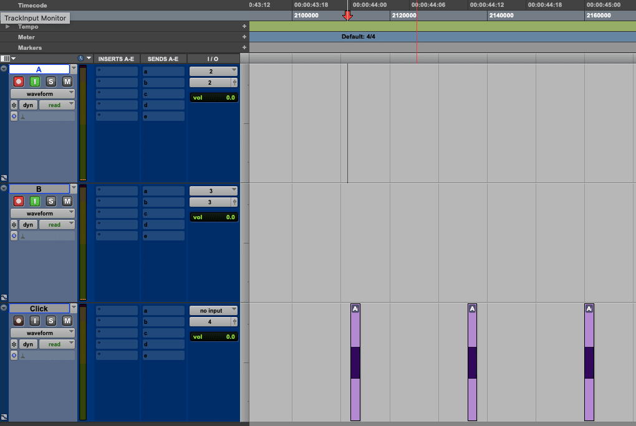Image resolution: width=636 pixels, height=426 pixels.
Task: Open track A playlist selector arrow
Action: [x=74, y=69]
